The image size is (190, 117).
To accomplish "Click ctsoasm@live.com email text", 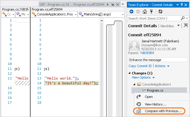I will tap(154, 45).
